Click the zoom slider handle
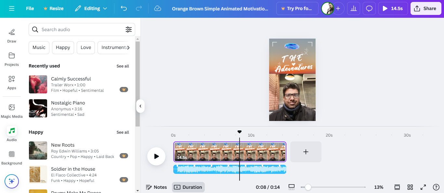The image size is (444, 193). click(x=308, y=187)
